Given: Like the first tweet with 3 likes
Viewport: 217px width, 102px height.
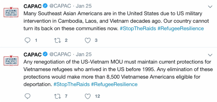Looking at the screenshot, I should [88, 40].
